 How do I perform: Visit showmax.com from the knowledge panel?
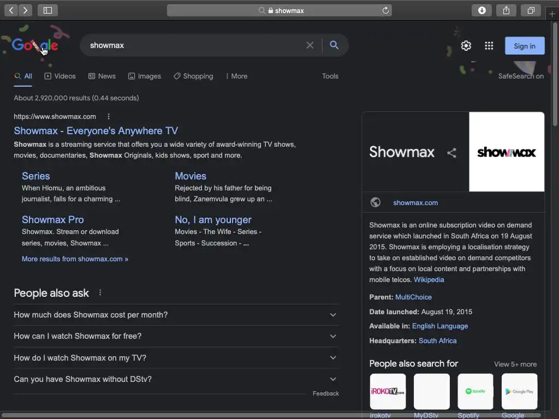pyautogui.click(x=415, y=203)
